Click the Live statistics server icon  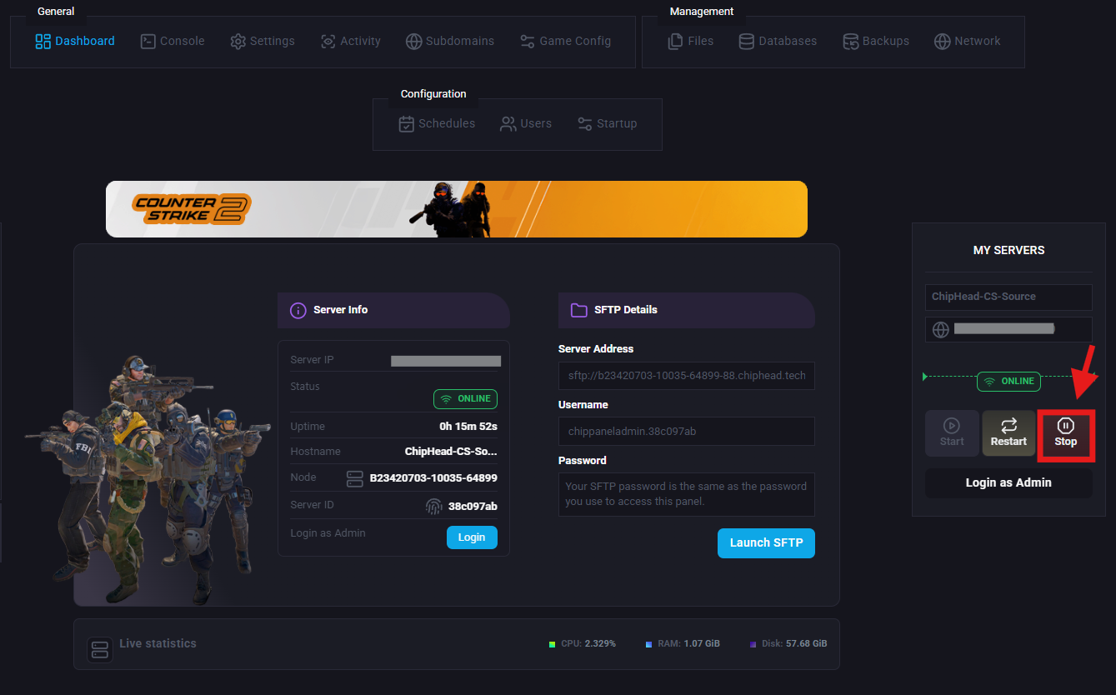click(x=100, y=649)
